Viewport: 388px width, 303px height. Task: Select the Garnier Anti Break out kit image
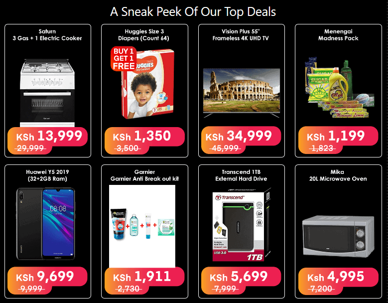tap(142, 226)
